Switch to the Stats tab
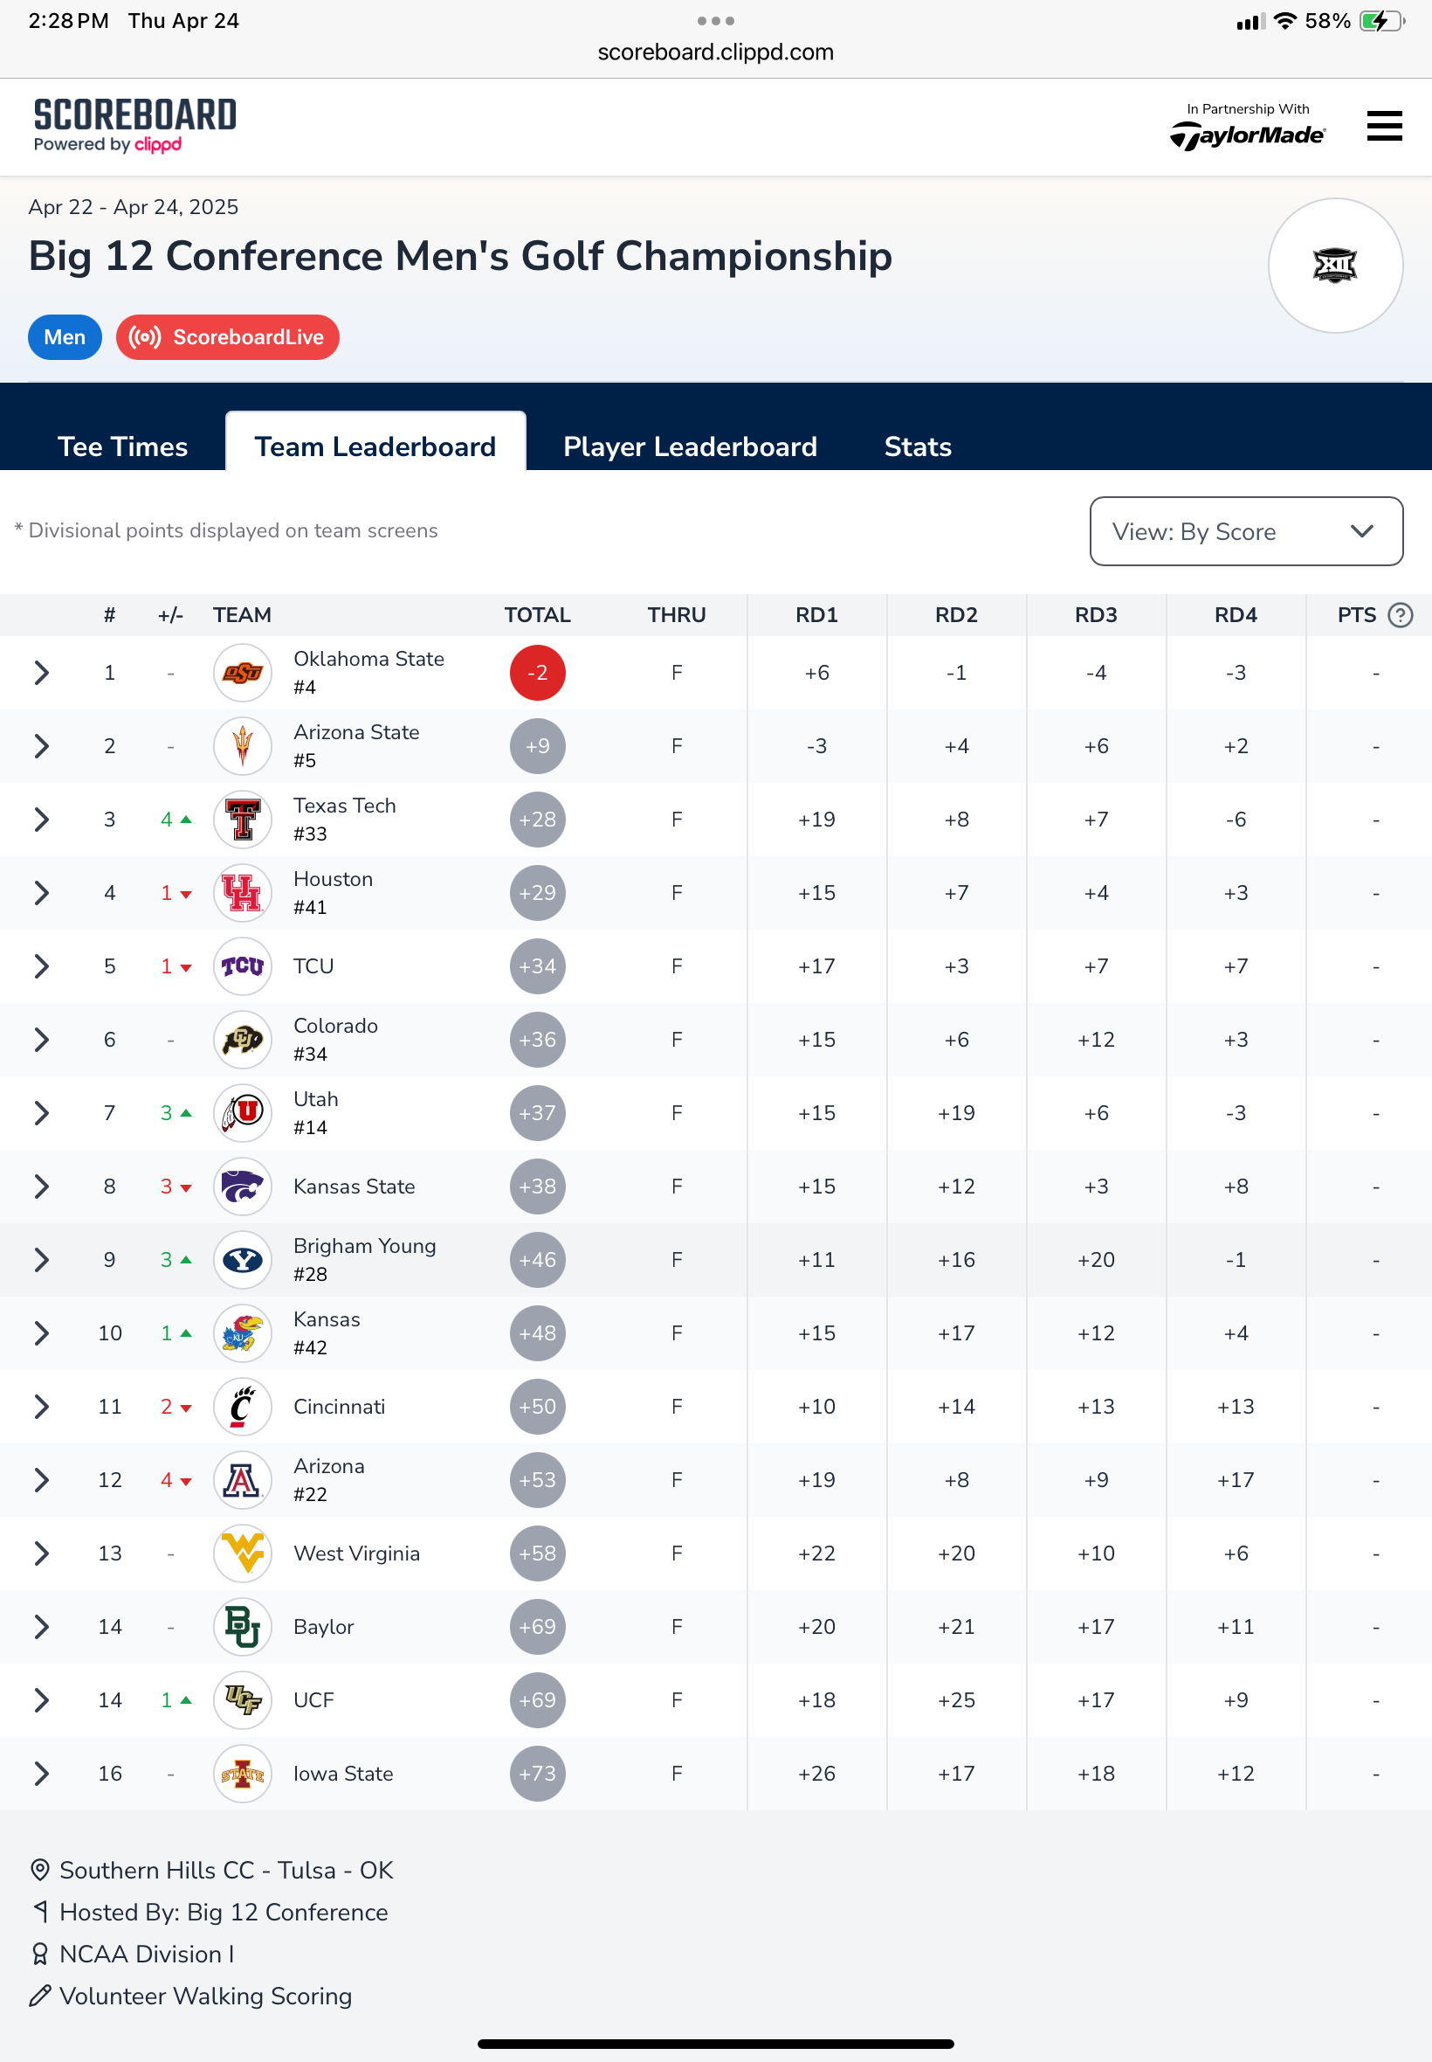Image resolution: width=1432 pixels, height=2062 pixels. click(917, 446)
